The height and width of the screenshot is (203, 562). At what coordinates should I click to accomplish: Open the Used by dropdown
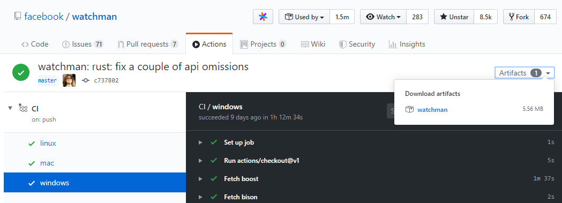(x=304, y=17)
